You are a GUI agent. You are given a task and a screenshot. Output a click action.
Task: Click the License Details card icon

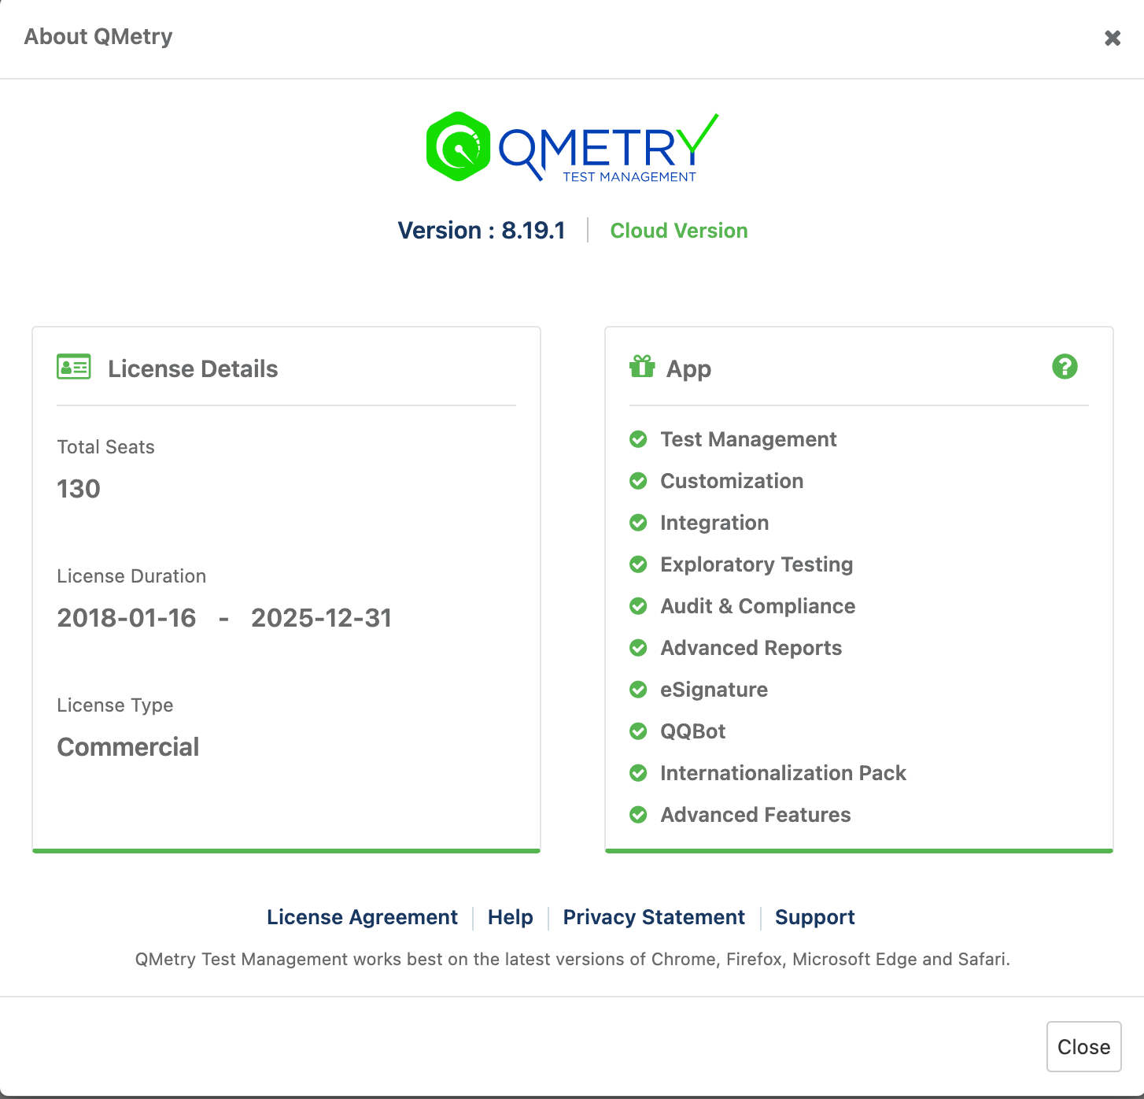[x=73, y=367]
